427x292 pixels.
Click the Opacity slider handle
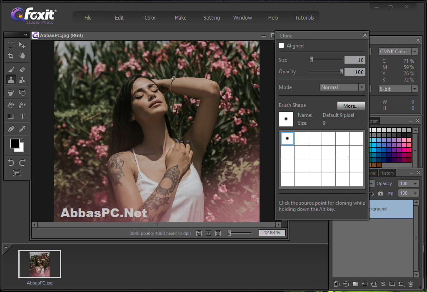(x=341, y=72)
